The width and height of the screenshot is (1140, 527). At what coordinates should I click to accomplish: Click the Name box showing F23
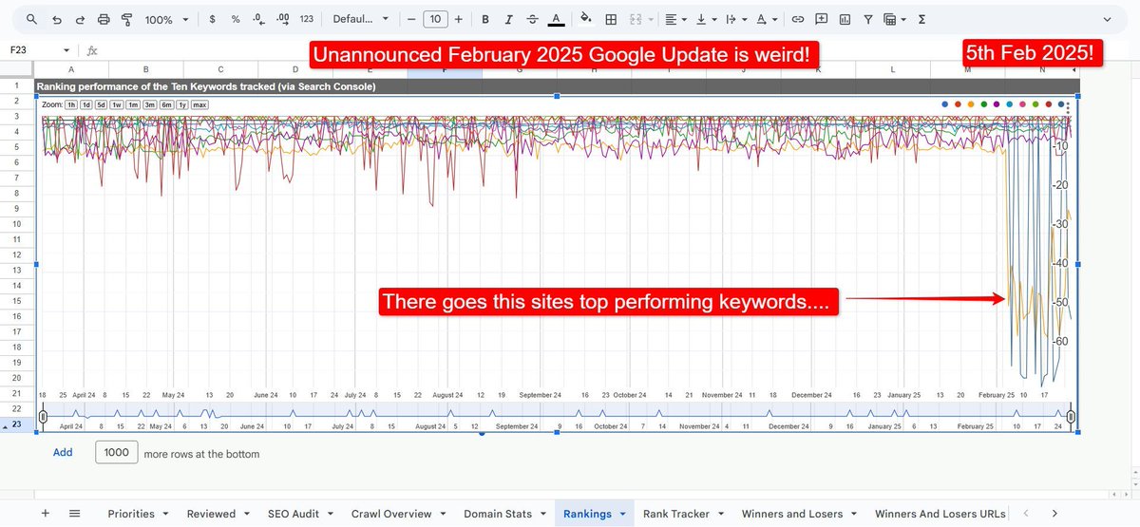(x=30, y=50)
